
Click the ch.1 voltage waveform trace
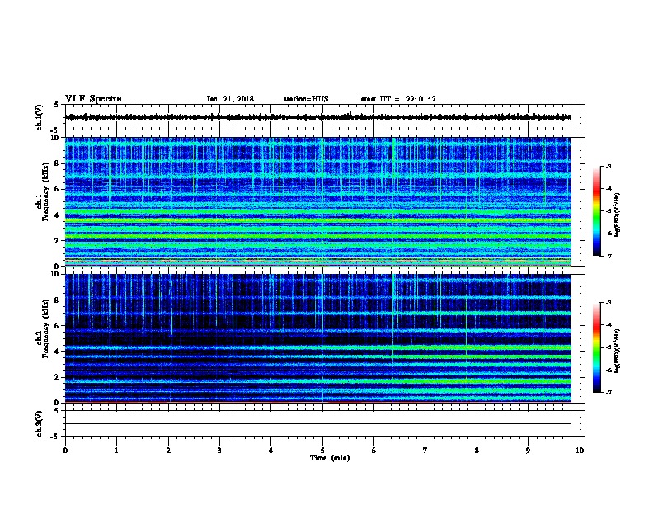(x=318, y=117)
